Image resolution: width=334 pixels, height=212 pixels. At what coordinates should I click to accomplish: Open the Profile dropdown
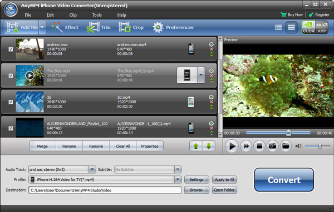click(x=178, y=179)
